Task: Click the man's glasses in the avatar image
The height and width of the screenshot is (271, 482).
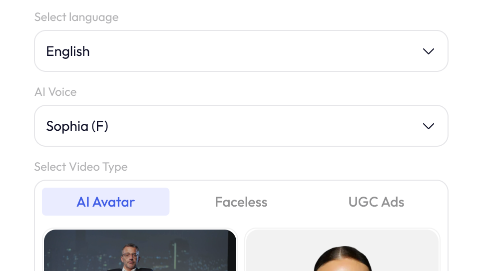Action: pos(130,255)
